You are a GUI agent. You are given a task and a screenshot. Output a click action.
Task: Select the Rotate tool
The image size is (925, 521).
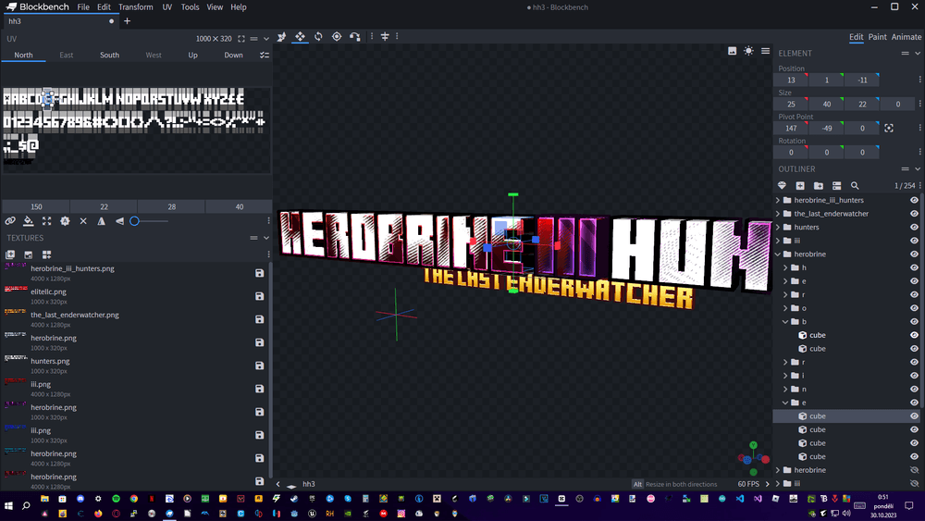click(318, 37)
